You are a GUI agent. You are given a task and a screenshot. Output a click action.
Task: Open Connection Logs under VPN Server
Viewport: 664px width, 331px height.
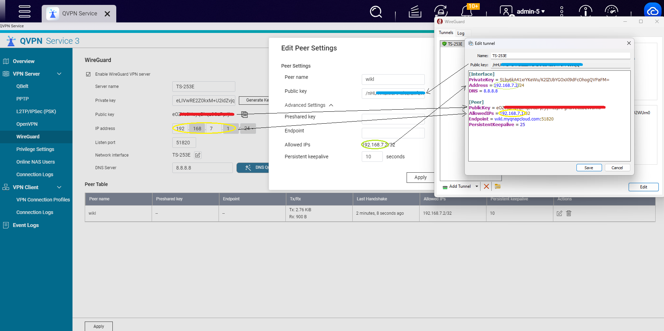click(35, 174)
